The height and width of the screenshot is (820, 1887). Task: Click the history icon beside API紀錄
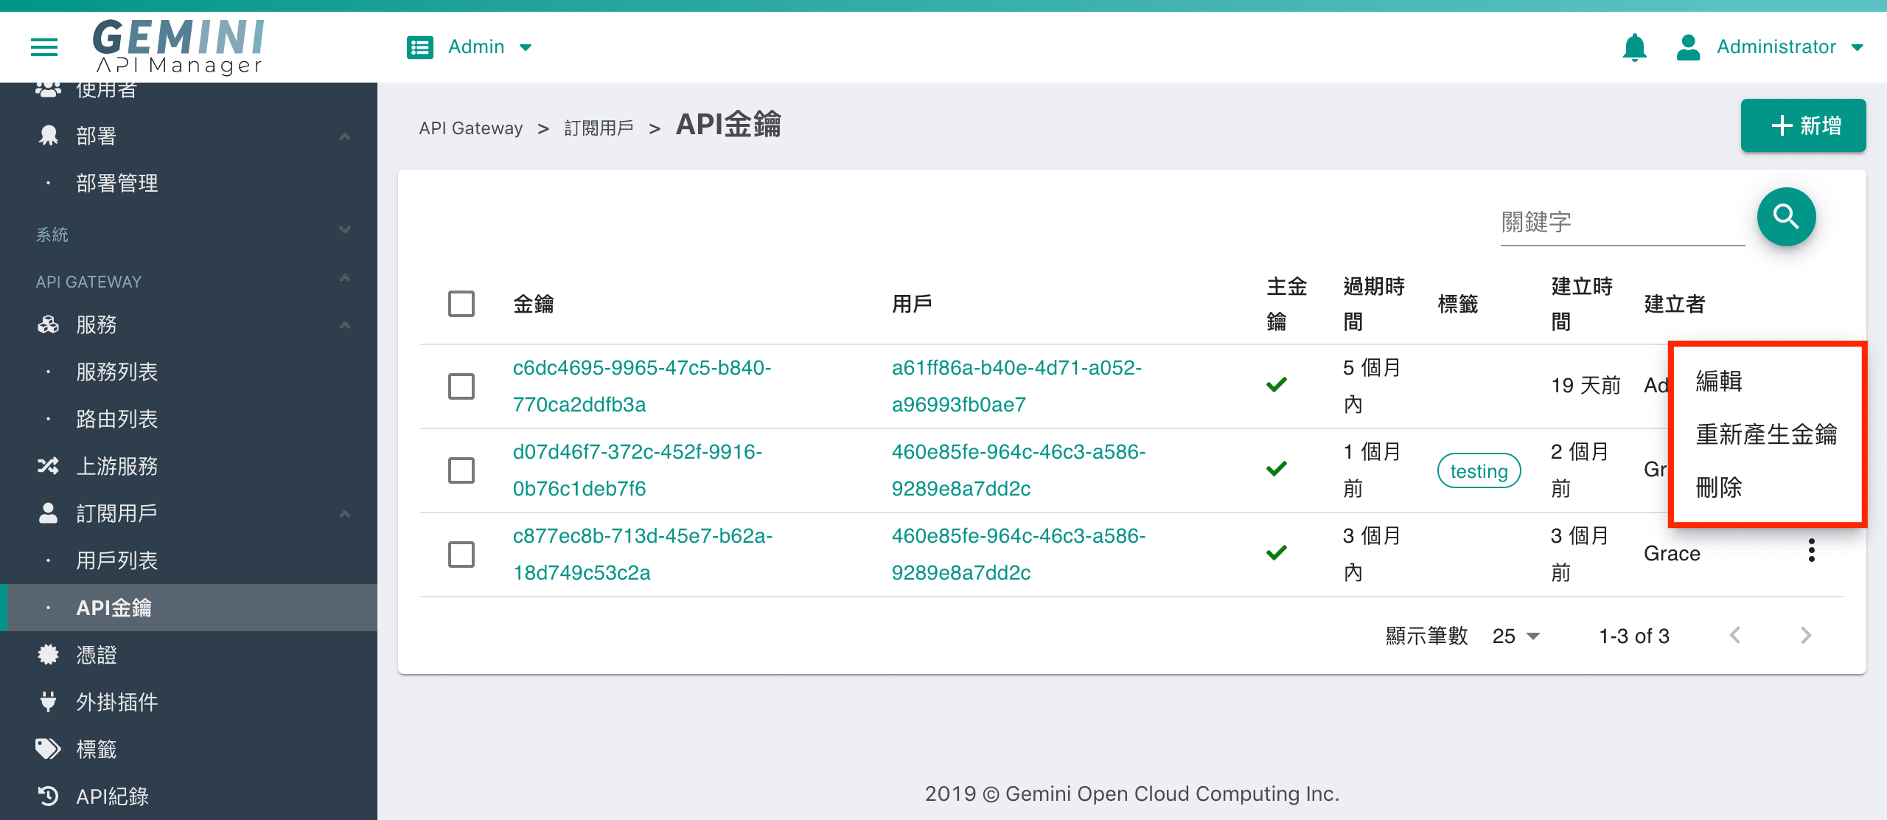pos(49,796)
